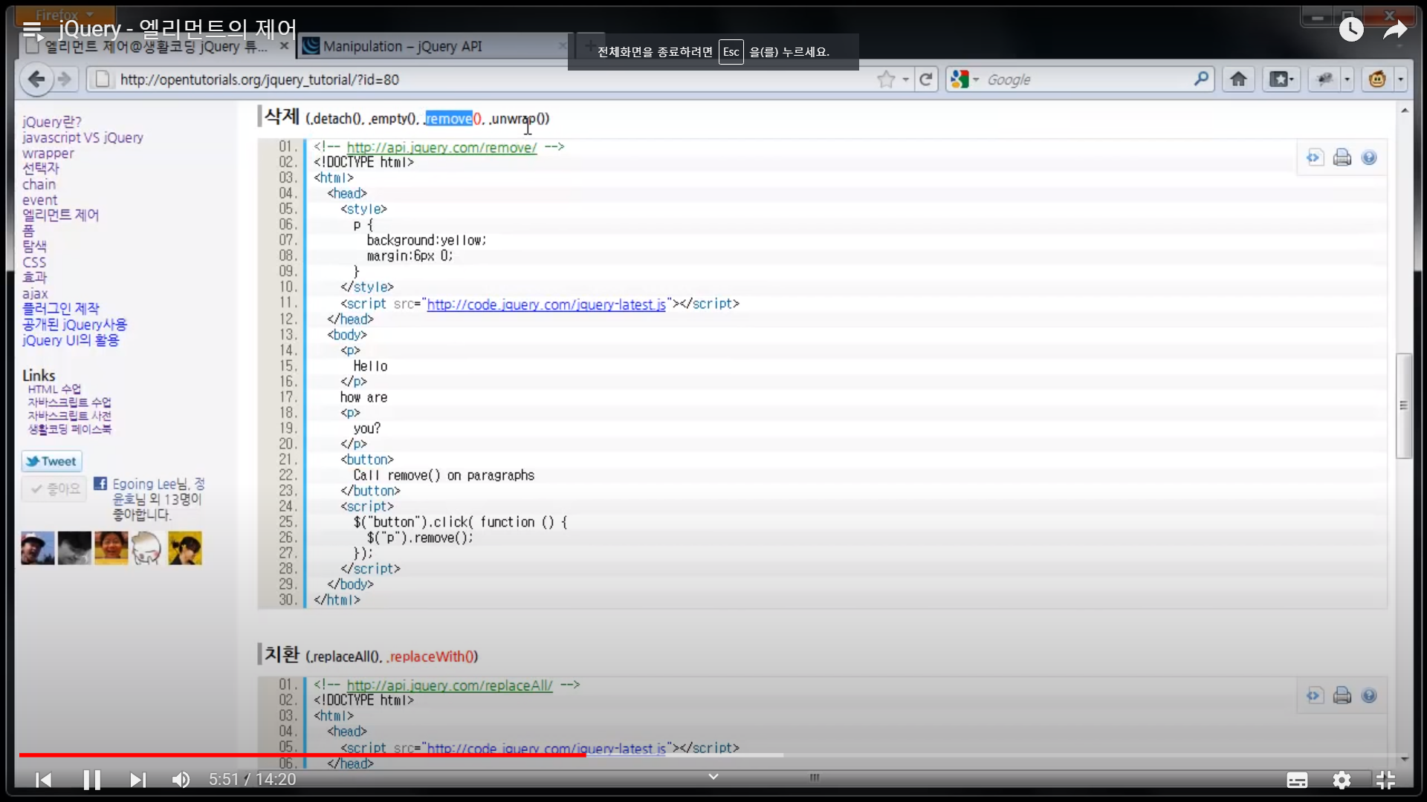Click Watch Later clock icon
Image resolution: width=1427 pixels, height=802 pixels.
(1350, 30)
